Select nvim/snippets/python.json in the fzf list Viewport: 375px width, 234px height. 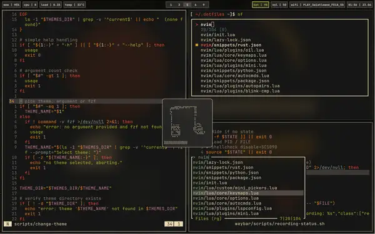[233, 71]
